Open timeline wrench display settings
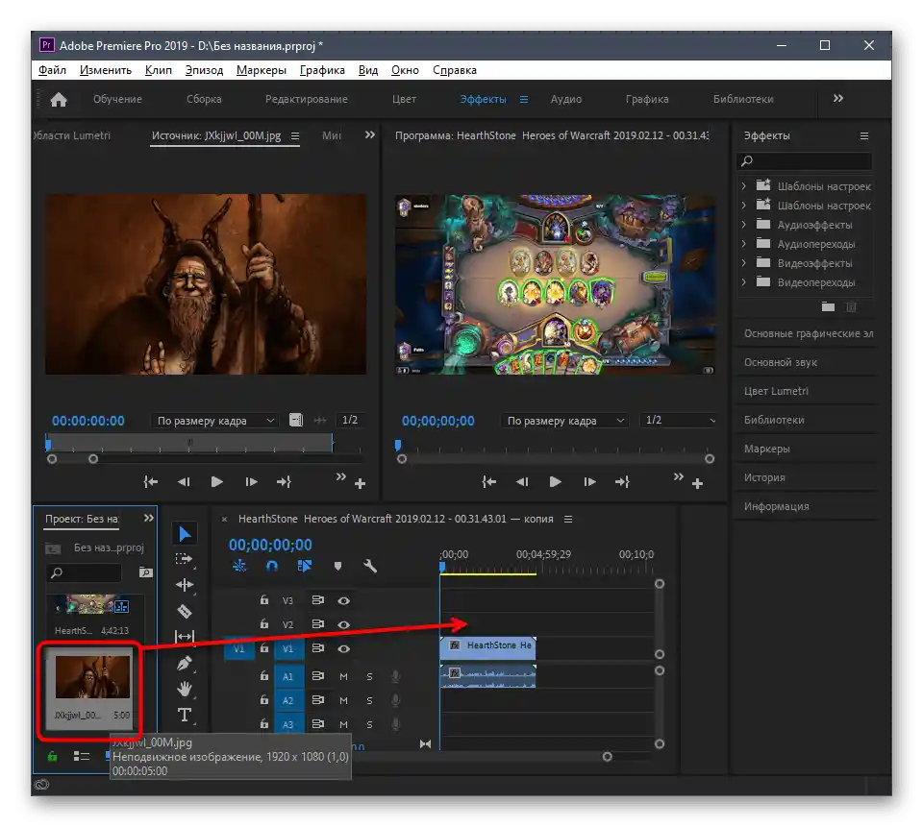The image size is (923, 827). (x=370, y=567)
